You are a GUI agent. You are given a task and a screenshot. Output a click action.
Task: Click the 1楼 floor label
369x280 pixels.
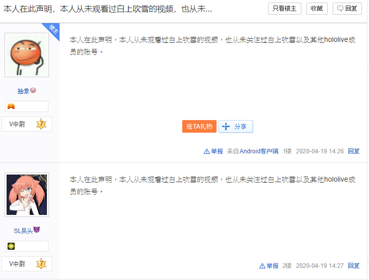287,151
